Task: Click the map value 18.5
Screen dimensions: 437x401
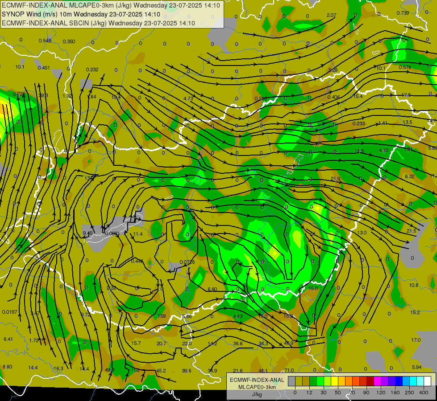Action: pos(359,151)
